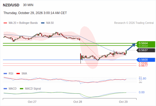Click the Oct 28 date axis label
The width and height of the screenshot is (156, 106).
click(x=78, y=102)
